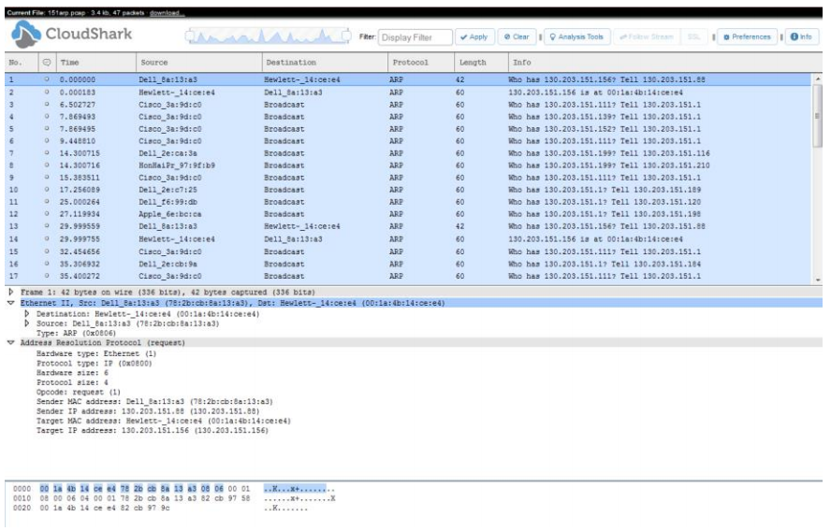The width and height of the screenshot is (831, 531).
Task: Sort by Length column header
Action: pyautogui.click(x=480, y=63)
